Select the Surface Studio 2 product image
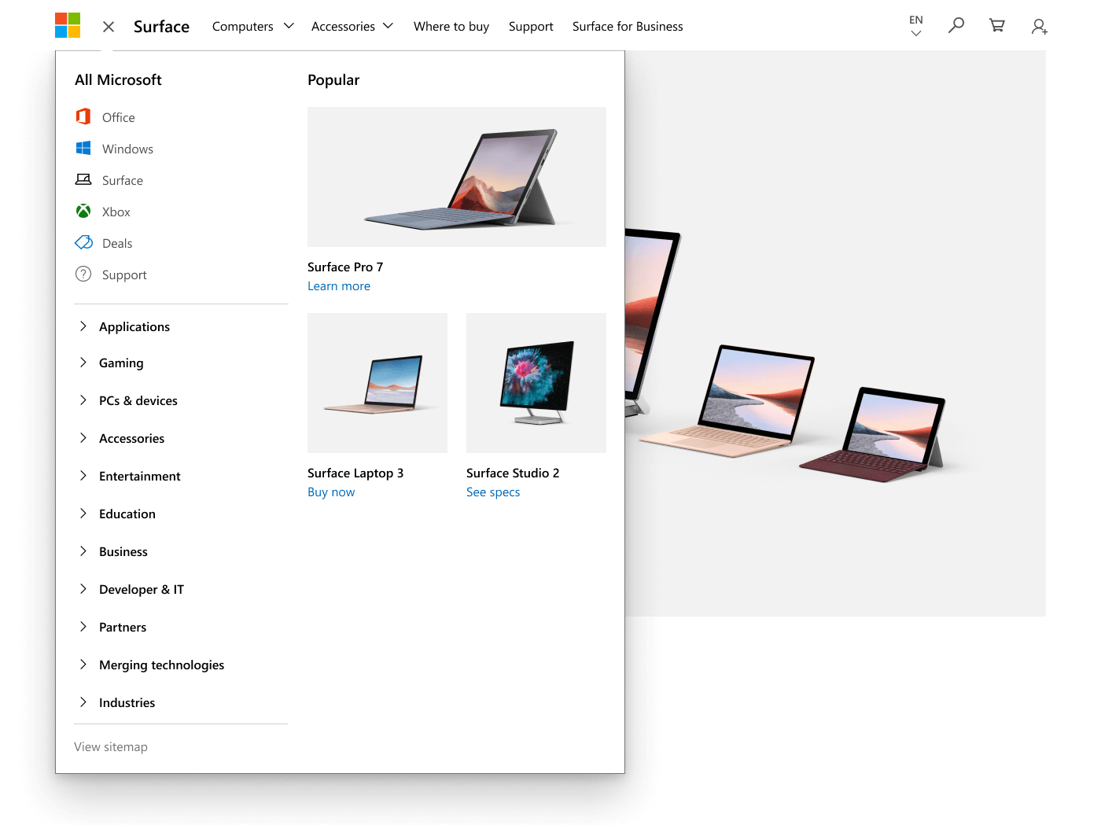Viewport: 1101px width, 825px height. click(x=536, y=383)
